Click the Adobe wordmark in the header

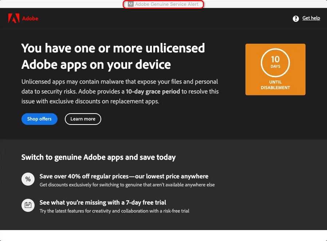coord(30,19)
